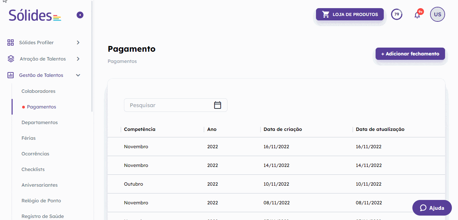The width and height of the screenshot is (458, 220).
Task: Click the Pesquisar search field
Action: pyautogui.click(x=176, y=105)
